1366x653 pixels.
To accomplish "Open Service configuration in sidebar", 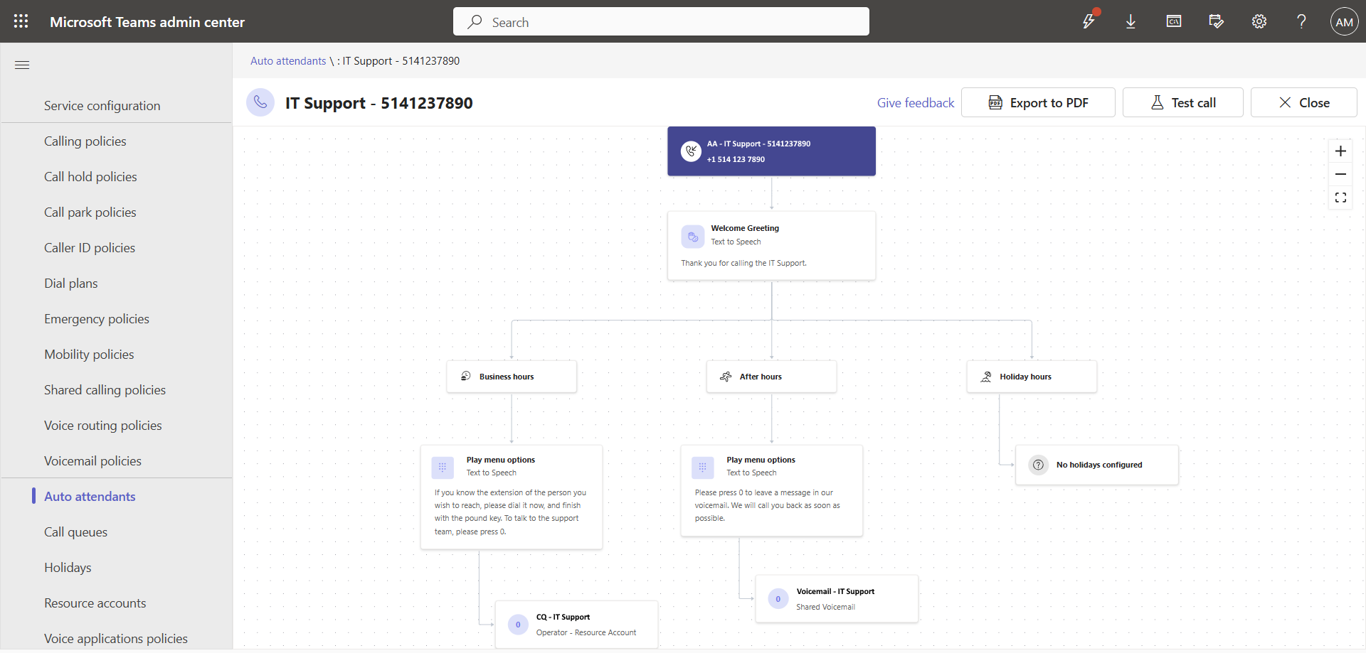I will pyautogui.click(x=102, y=105).
